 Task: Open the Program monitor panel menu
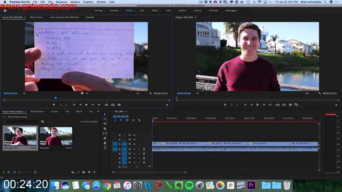[196, 17]
